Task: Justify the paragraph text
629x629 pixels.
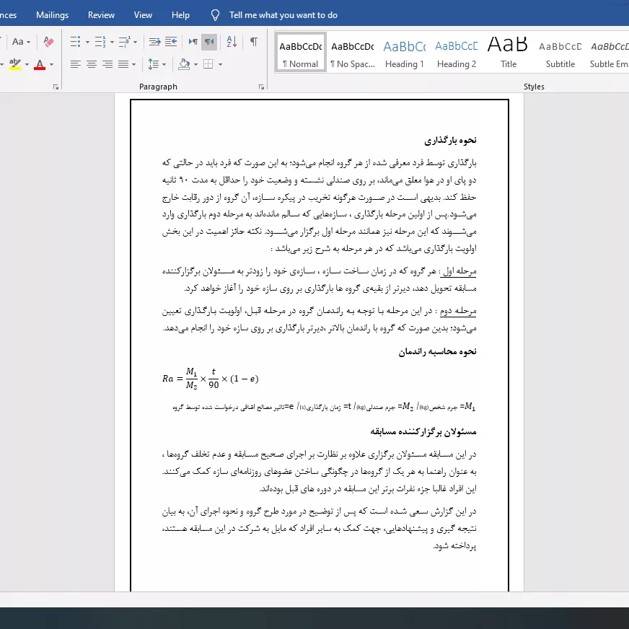Action: point(123,64)
